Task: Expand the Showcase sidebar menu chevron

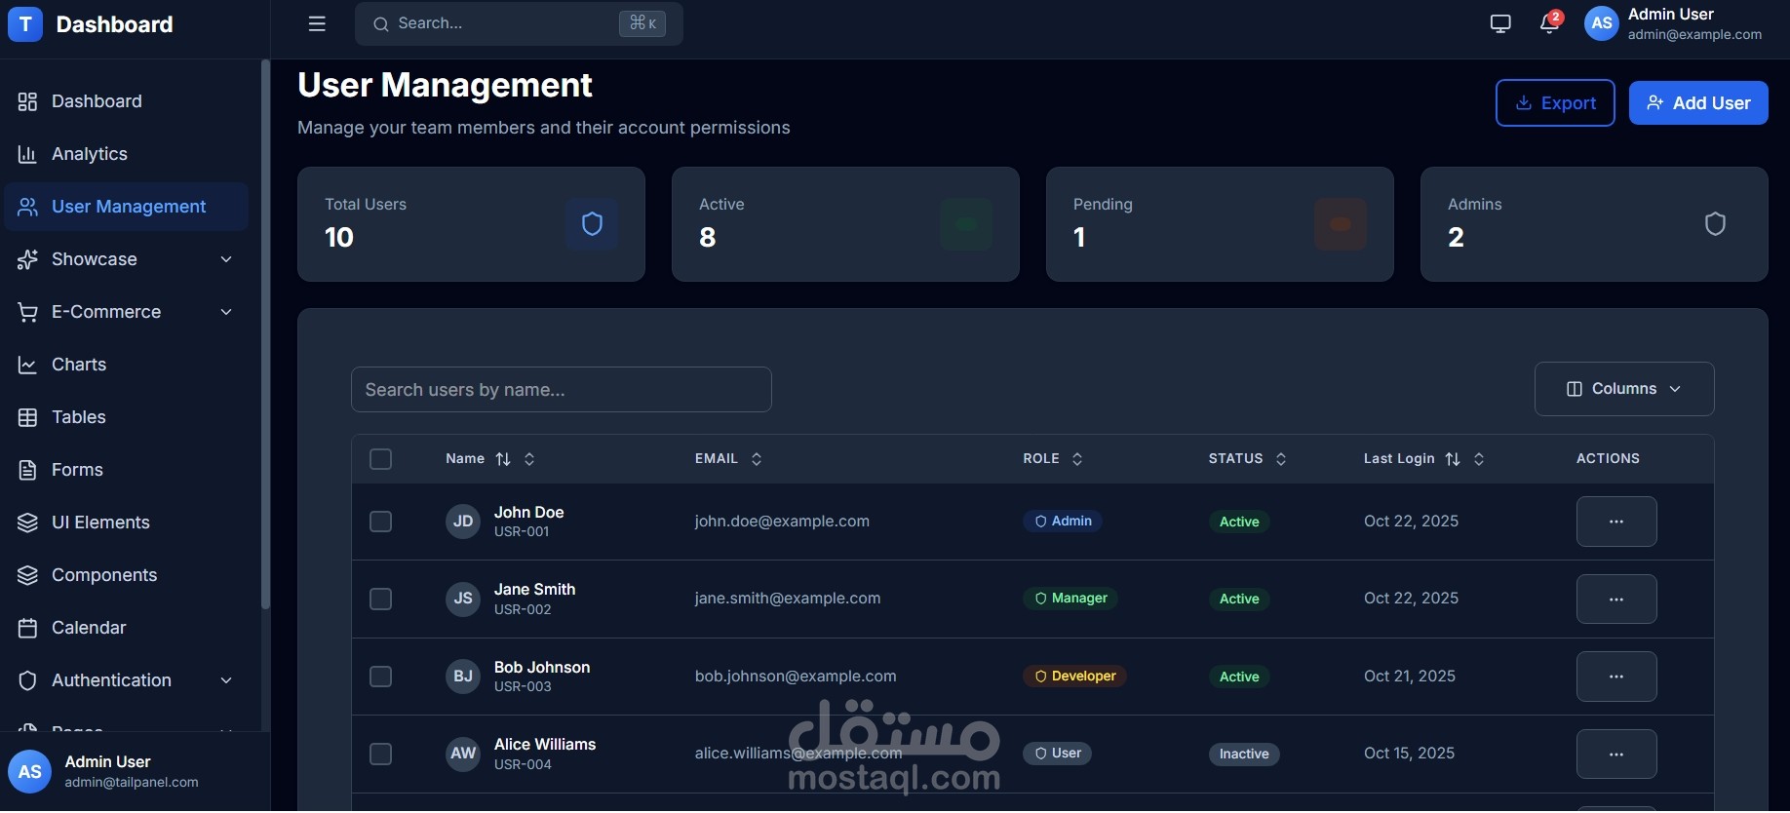Action: (x=226, y=259)
